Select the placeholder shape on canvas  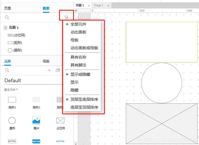click(x=162, y=124)
